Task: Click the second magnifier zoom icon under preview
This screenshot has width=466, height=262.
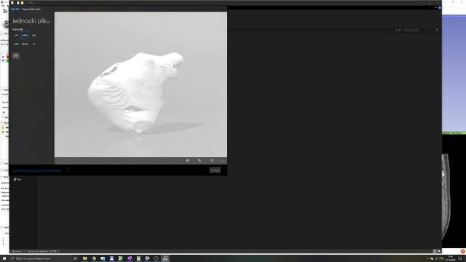Action: point(212,160)
